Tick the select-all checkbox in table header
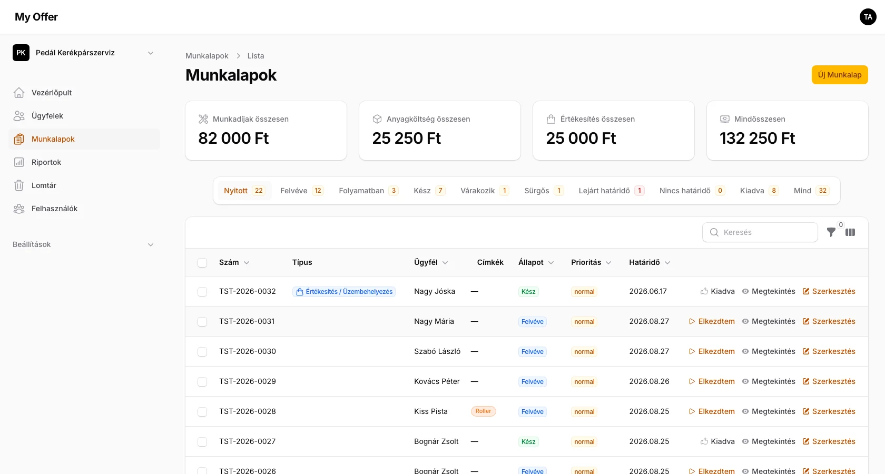Viewport: 885px width, 474px height. tap(202, 263)
